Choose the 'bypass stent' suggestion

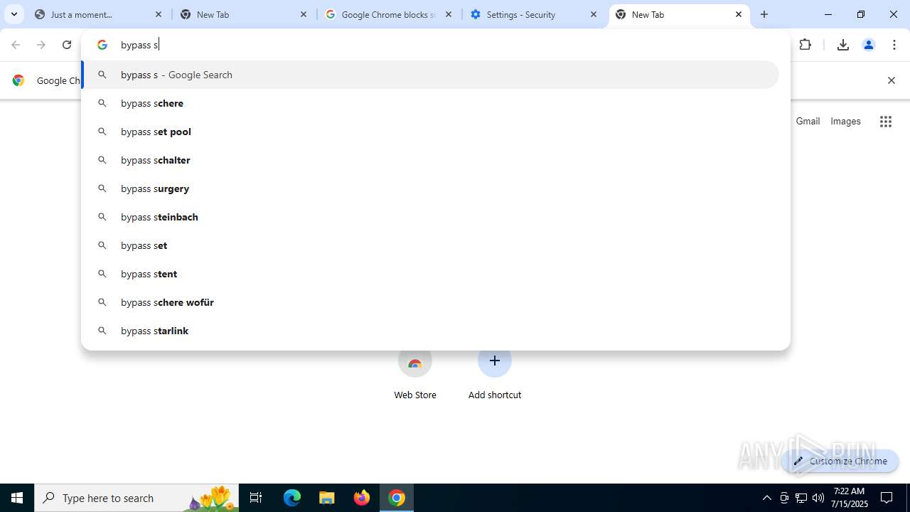click(x=430, y=274)
